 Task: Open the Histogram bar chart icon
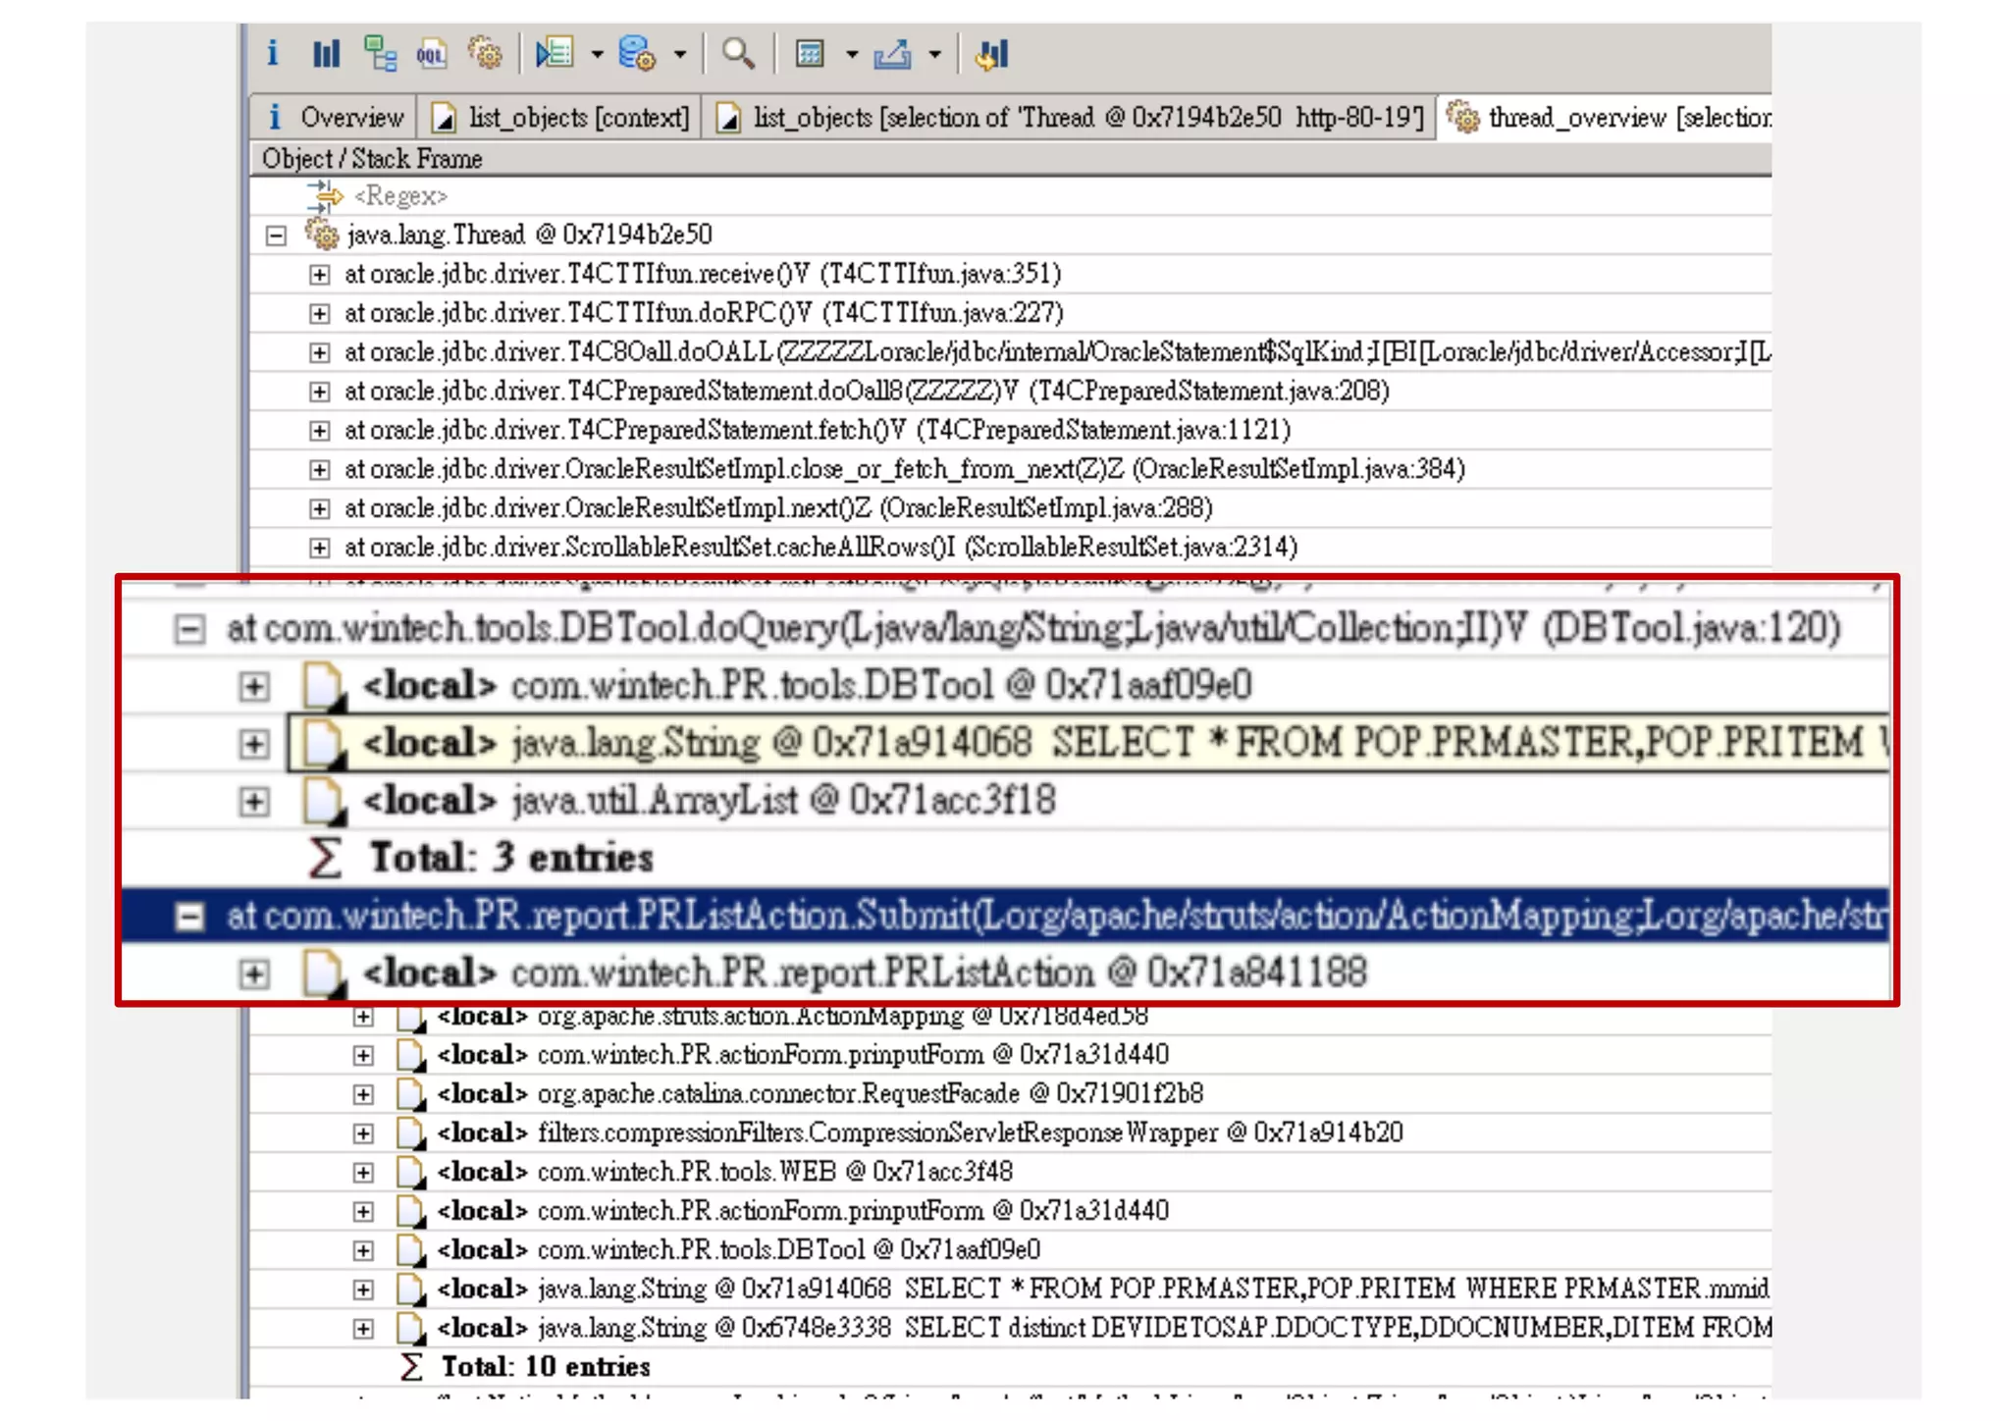(x=325, y=54)
